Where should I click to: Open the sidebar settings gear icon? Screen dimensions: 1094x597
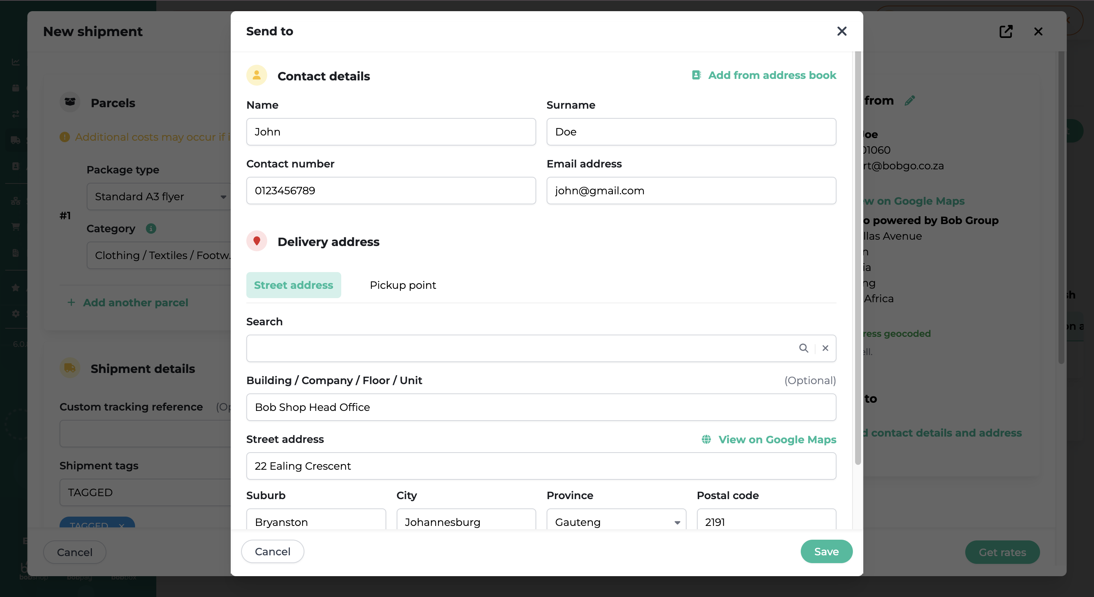16,314
